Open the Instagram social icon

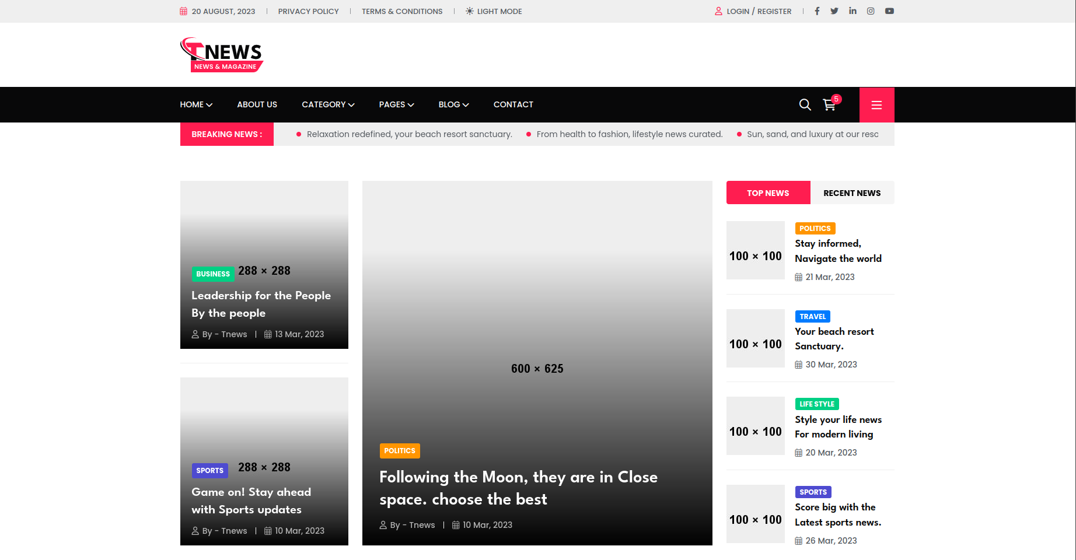(x=871, y=11)
